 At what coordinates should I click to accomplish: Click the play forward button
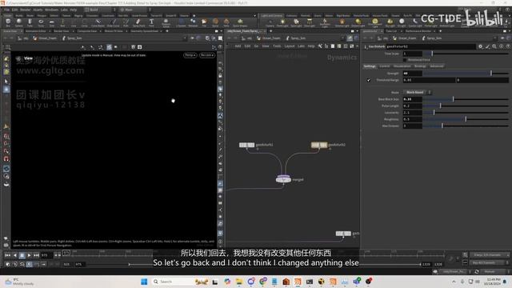click(29, 255)
